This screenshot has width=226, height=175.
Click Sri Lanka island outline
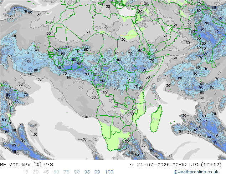(214, 64)
